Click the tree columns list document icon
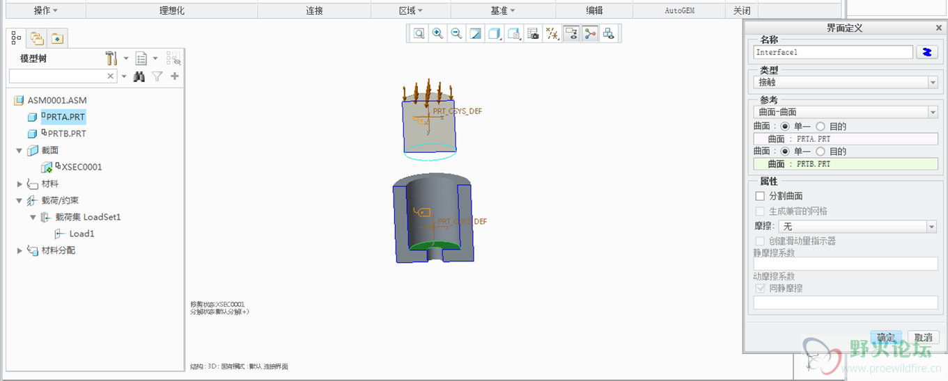948x381 pixels. [x=141, y=58]
